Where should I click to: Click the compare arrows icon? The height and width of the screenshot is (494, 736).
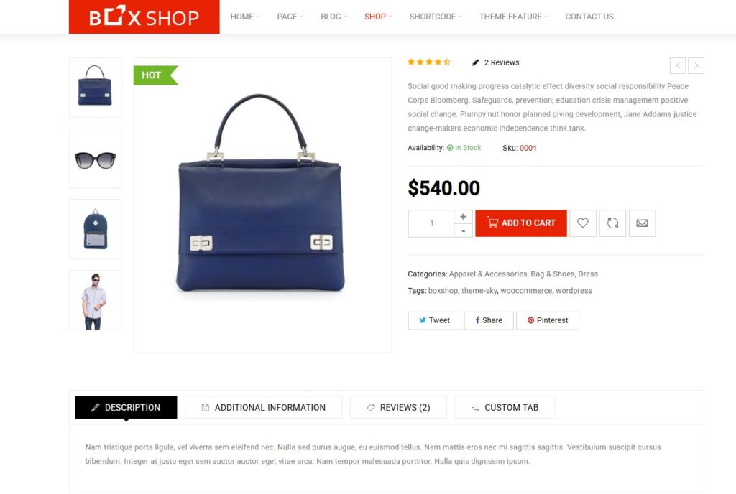[612, 223]
